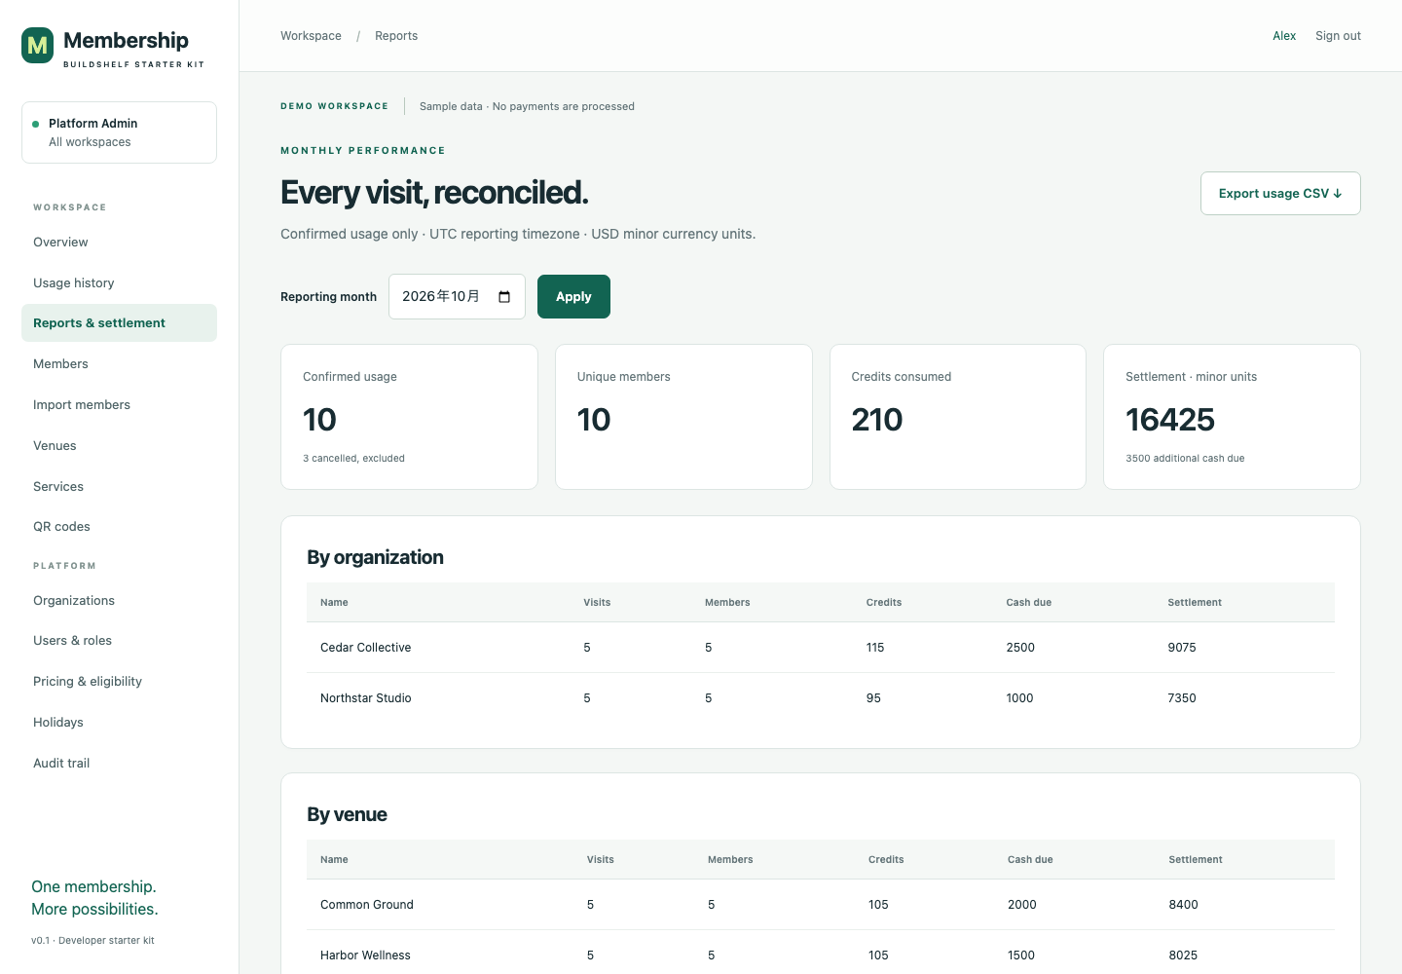Click the Settlement column header in By organization

[1195, 603]
